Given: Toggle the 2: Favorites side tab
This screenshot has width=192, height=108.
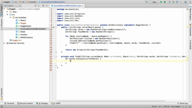Looking at the screenshot, I should click(1, 94).
